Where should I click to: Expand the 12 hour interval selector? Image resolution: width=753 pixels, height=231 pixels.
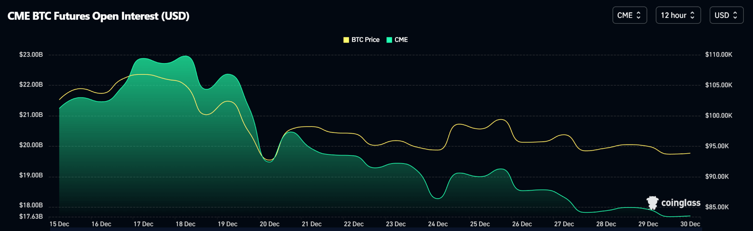pyautogui.click(x=678, y=15)
